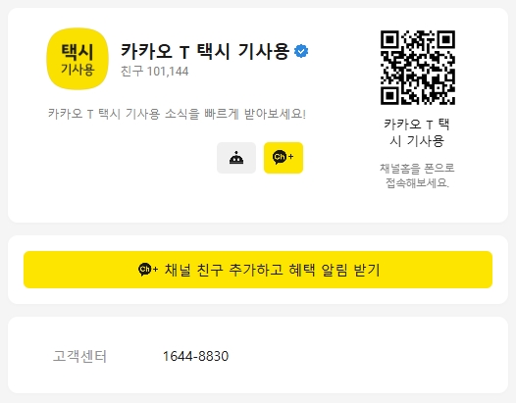516x403 pixels.
Task: Click 채널 친구 추가하고 혜택 알림 받기 button
Action: click(258, 270)
